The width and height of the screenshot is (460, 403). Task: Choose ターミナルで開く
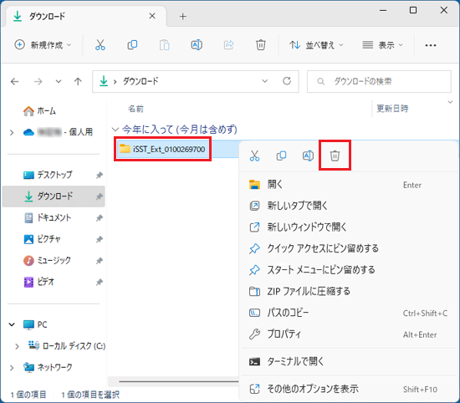(349, 361)
